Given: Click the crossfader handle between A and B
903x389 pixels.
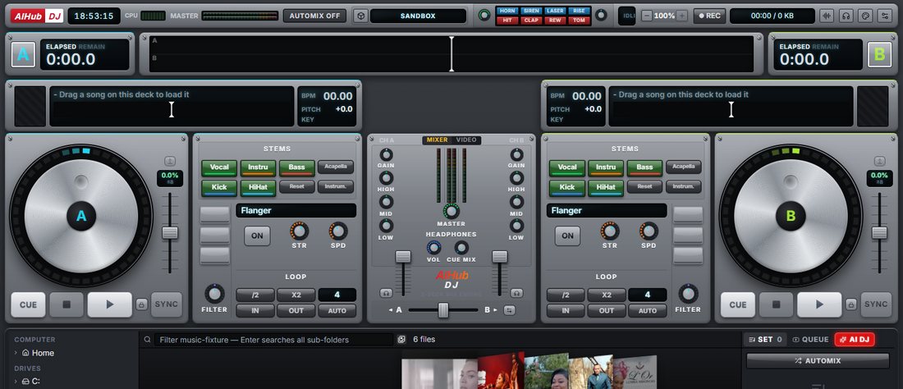Looking at the screenshot, I should (442, 310).
